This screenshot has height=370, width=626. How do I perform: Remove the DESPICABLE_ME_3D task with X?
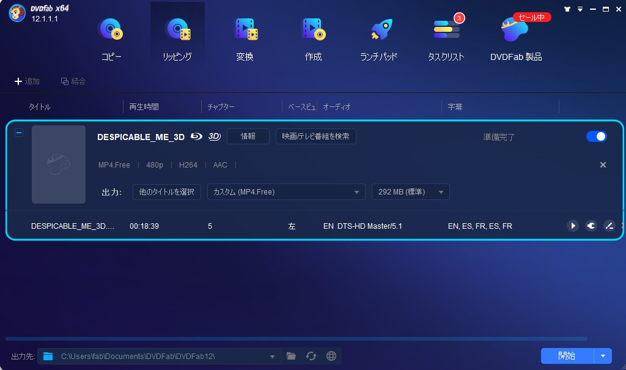click(x=603, y=165)
